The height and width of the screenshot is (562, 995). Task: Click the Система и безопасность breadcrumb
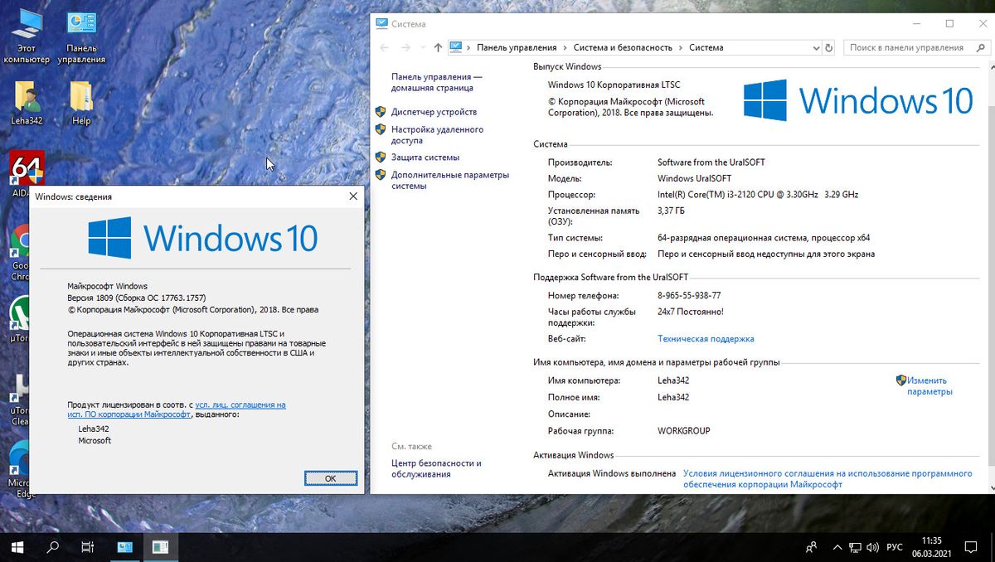623,48
